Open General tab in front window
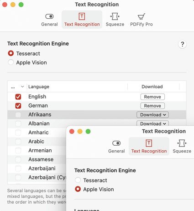 tap(116, 147)
